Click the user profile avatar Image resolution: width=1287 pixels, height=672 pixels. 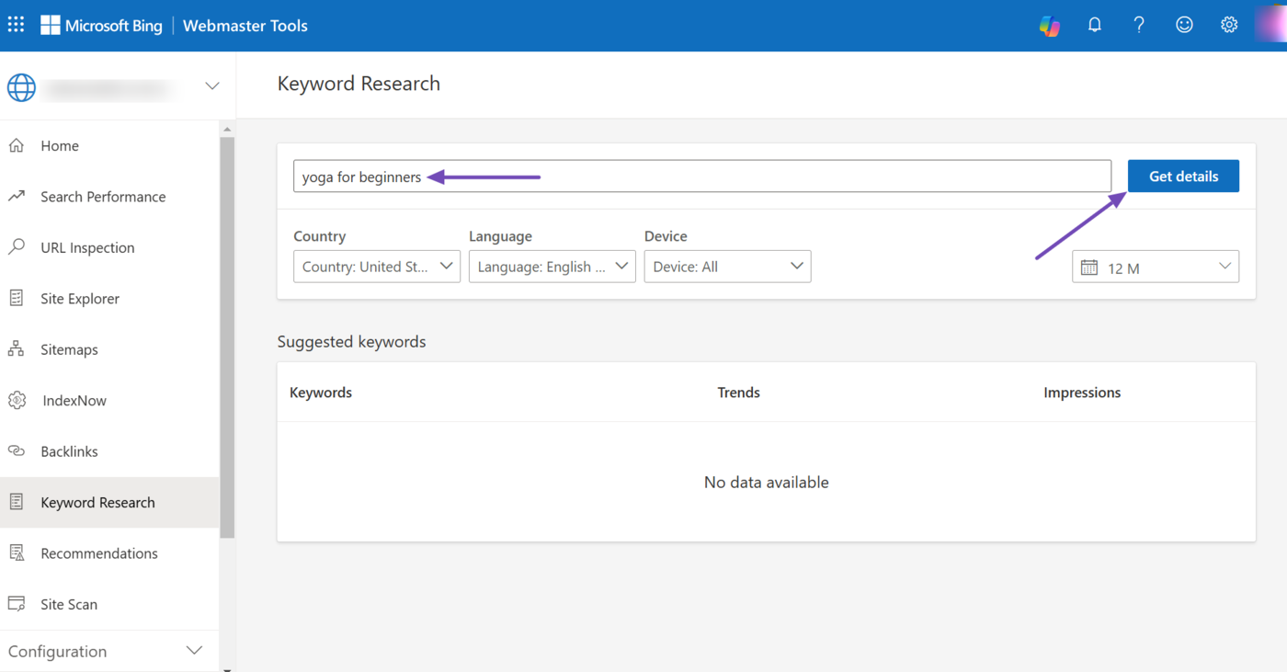coord(1271,26)
